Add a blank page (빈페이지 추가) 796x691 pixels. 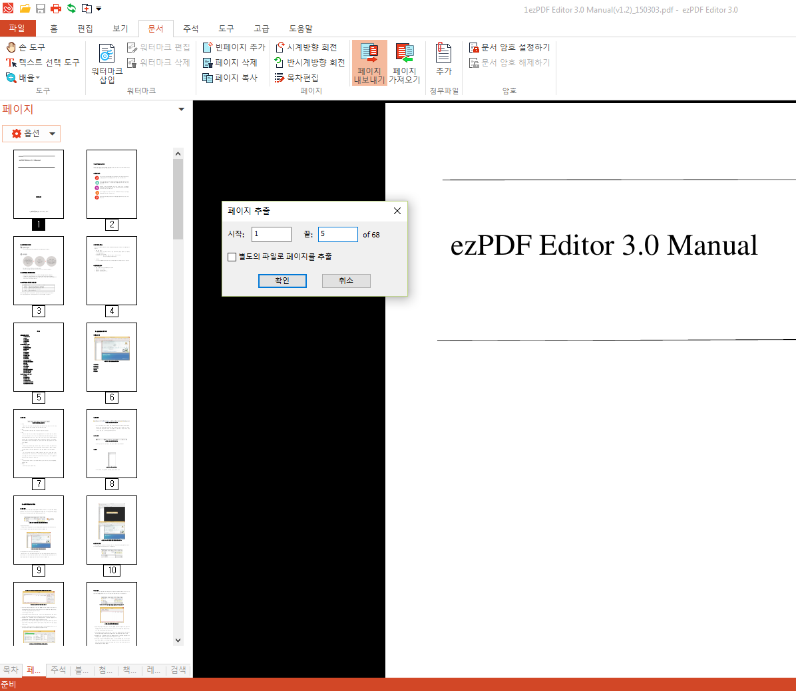(x=234, y=47)
